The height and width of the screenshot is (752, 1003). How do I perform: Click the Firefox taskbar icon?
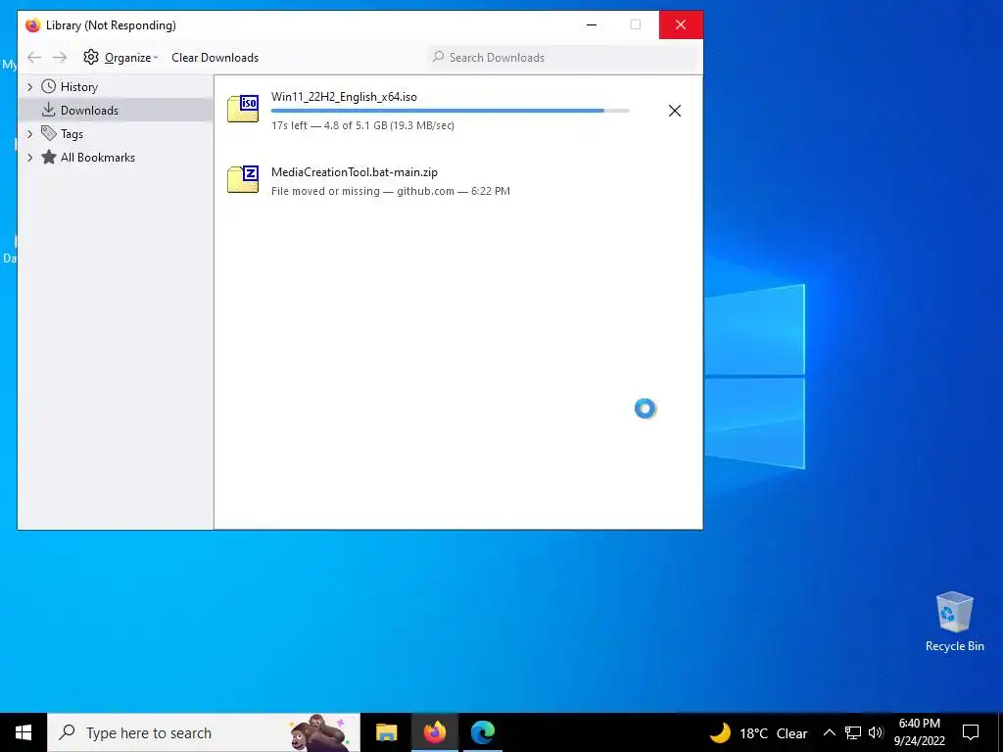coord(435,732)
